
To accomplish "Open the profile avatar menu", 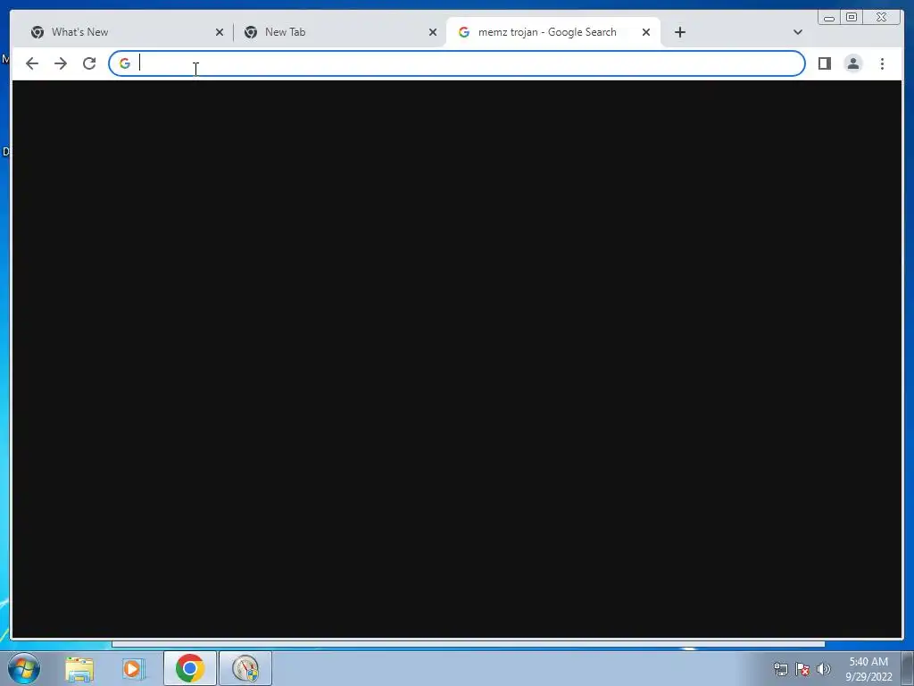I will [852, 63].
